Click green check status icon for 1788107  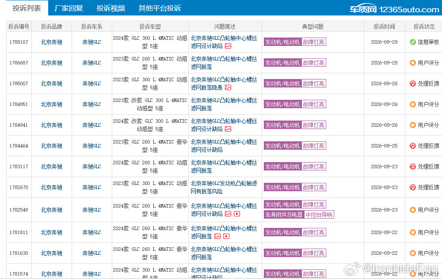click(x=413, y=42)
